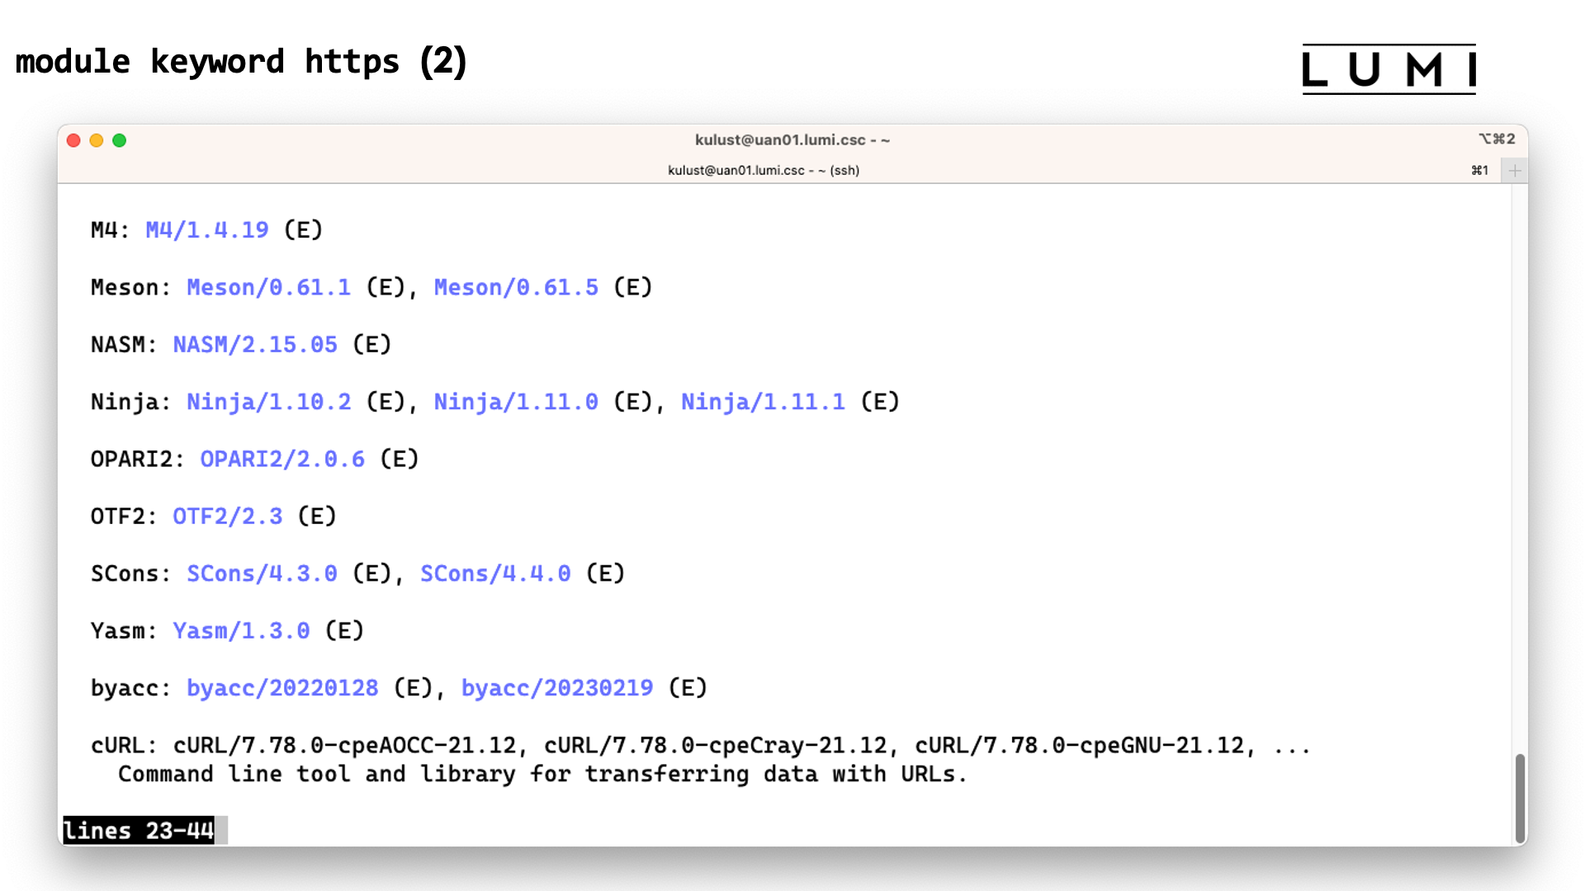Click the M4/1.4.19 module name
Image resolution: width=1585 pixels, height=891 pixels.
[207, 230]
